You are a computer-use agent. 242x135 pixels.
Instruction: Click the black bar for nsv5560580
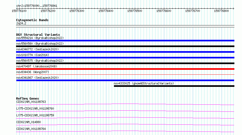pyautogui.click(x=125, y=46)
